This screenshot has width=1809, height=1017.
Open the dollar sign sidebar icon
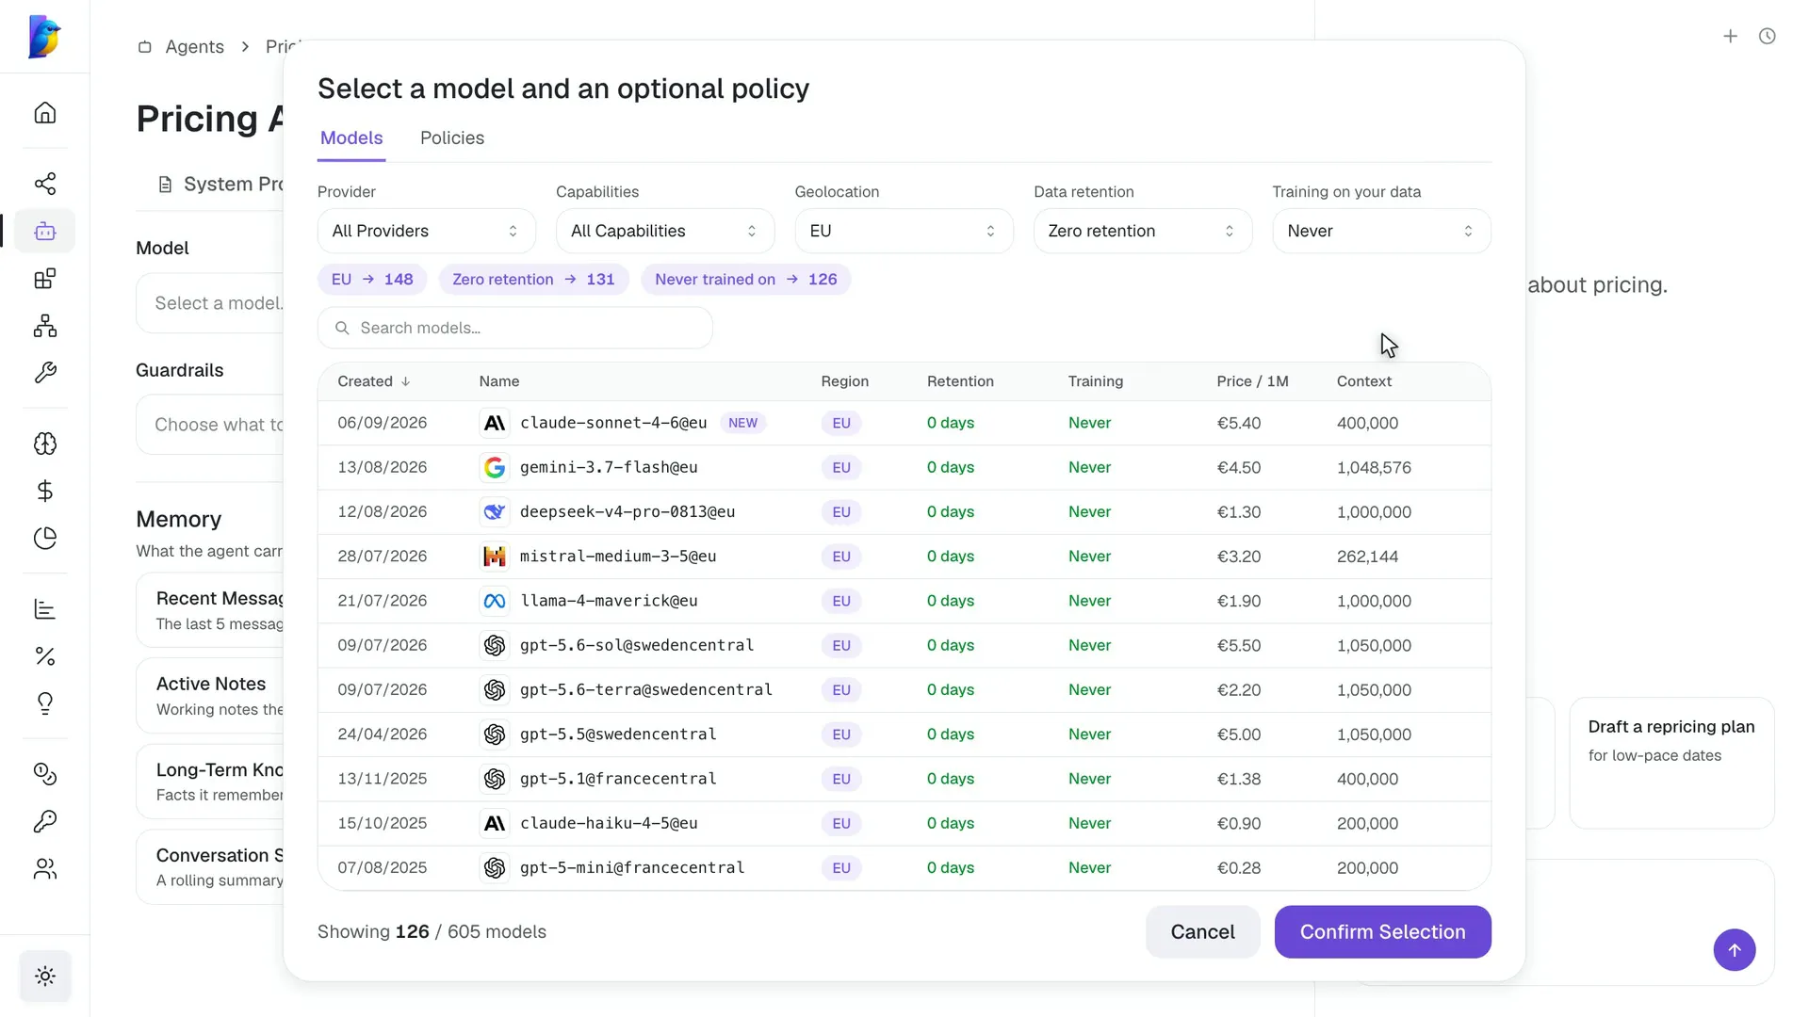[x=45, y=491]
